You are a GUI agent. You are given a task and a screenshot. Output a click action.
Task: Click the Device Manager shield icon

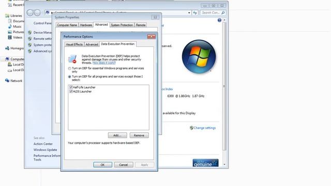30,33
